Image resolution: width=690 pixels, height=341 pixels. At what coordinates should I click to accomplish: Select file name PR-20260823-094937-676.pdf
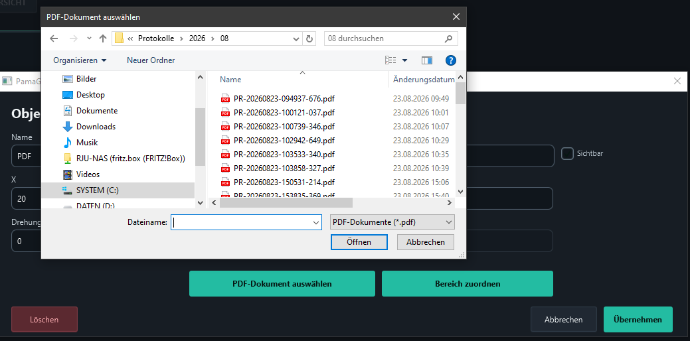[284, 98]
